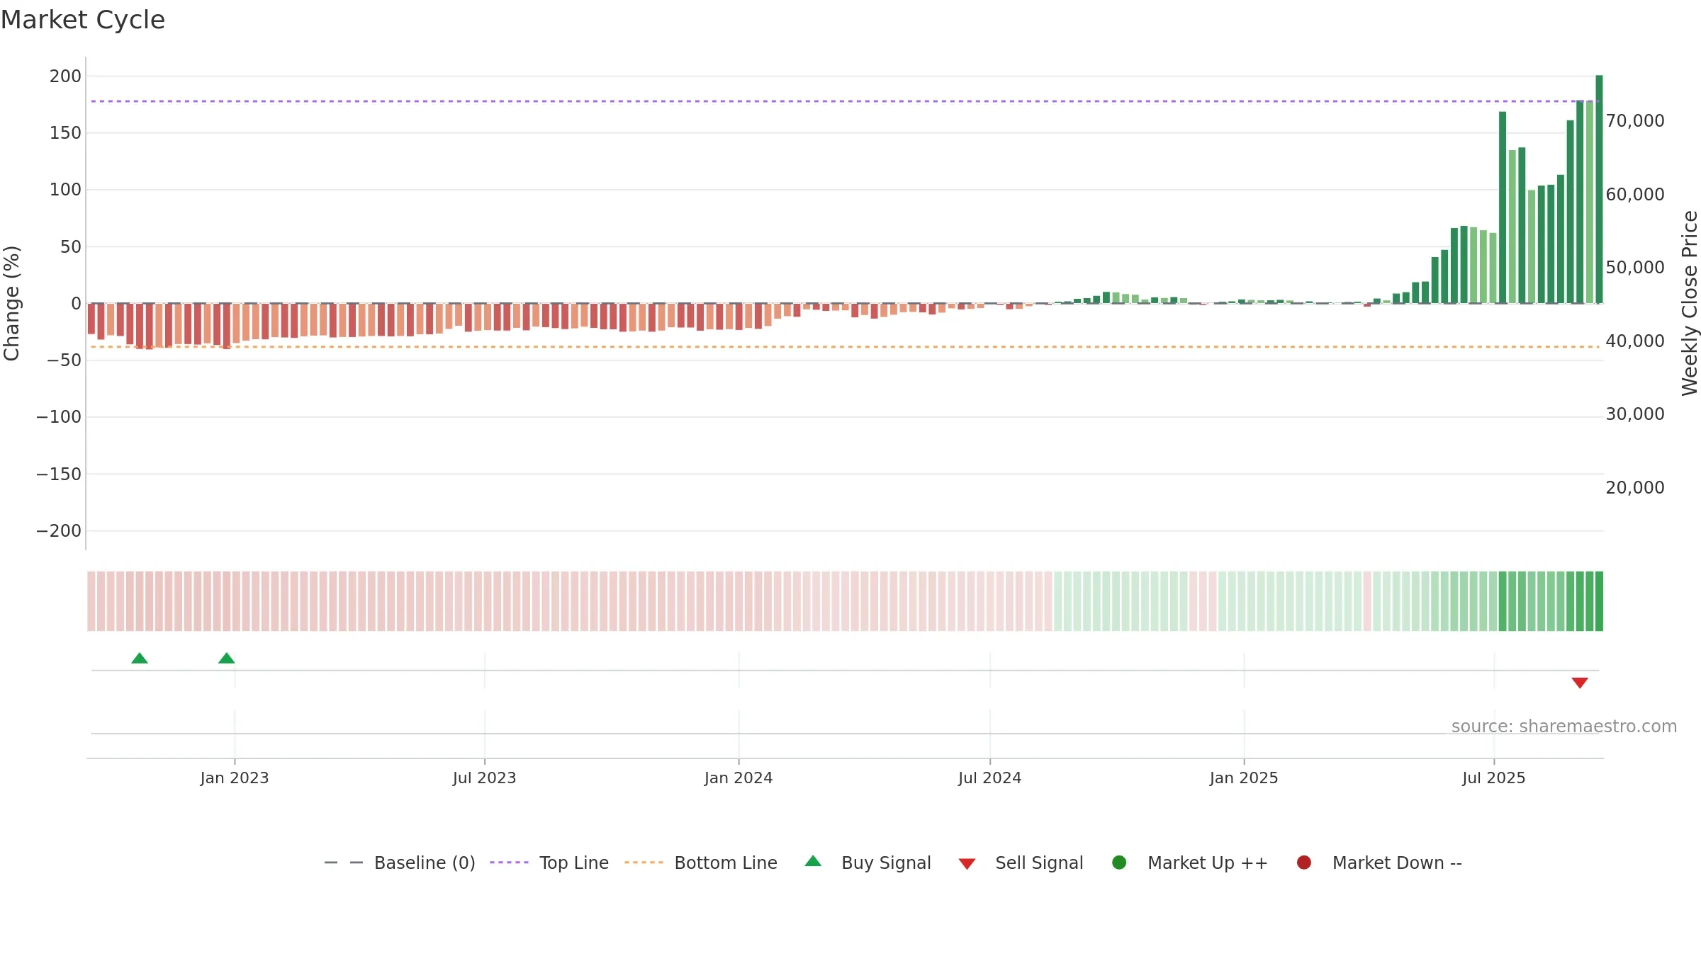Click the green Buy Signal triangle in legend
The height and width of the screenshot is (956, 1701).
(813, 861)
